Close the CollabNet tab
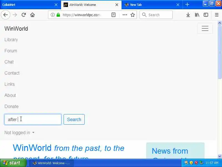Image resolution: width=222 pixels, height=167 pixels. tap(56, 5)
